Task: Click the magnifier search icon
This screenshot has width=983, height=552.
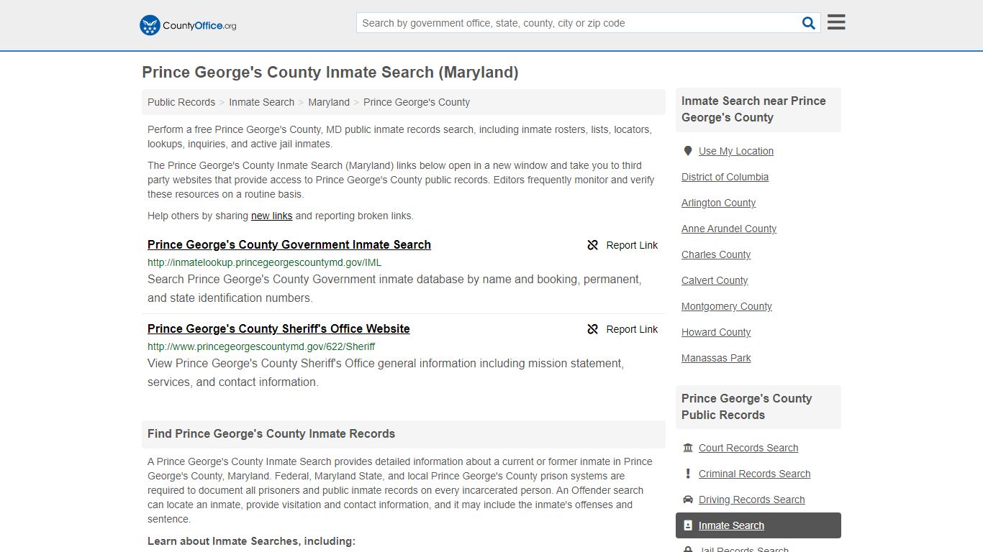Action: point(809,23)
